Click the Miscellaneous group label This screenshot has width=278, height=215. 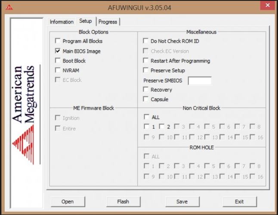(201, 32)
